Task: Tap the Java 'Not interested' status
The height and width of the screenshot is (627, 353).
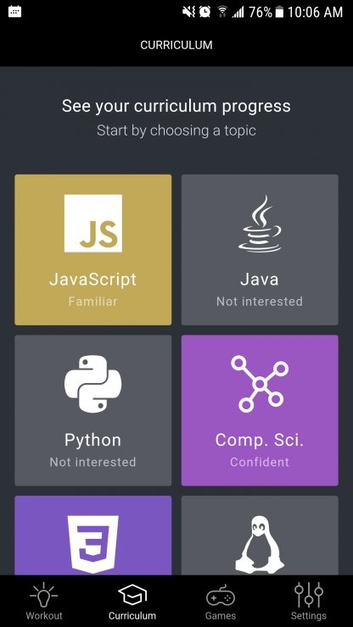Action: point(260,301)
